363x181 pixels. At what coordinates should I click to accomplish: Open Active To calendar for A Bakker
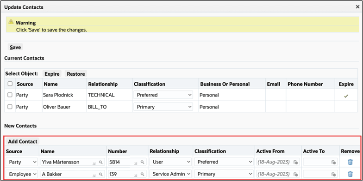333,174
